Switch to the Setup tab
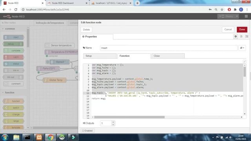The image size is (251, 141). [x=100, y=56]
